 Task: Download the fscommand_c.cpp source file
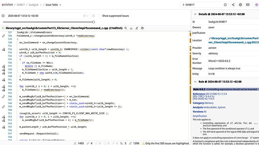pos(131,28)
